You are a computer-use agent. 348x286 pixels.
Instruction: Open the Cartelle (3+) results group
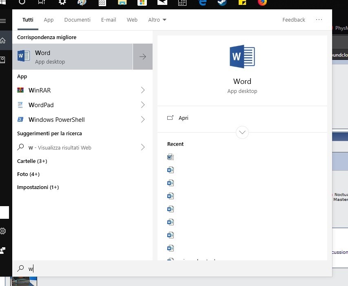coord(32,161)
